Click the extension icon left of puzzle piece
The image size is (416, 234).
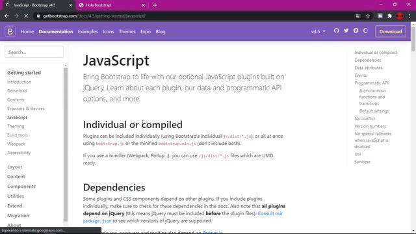coord(380,16)
